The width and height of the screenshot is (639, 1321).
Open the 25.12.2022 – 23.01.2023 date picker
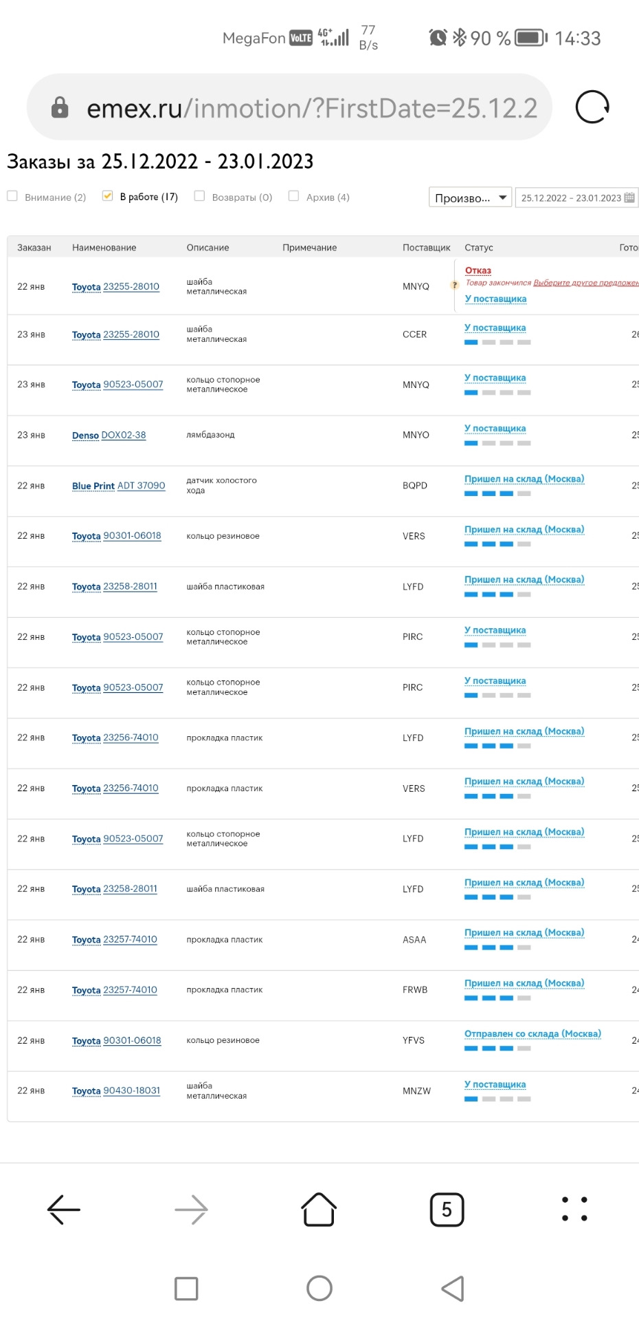pyautogui.click(x=570, y=198)
